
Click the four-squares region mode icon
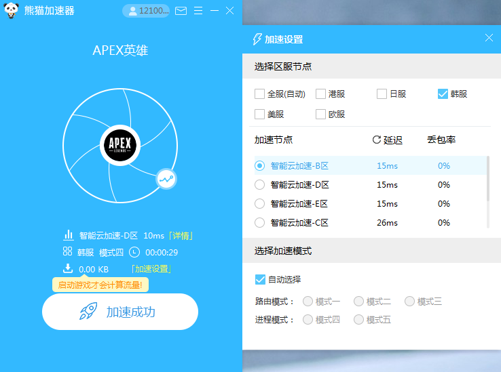pyautogui.click(x=67, y=251)
